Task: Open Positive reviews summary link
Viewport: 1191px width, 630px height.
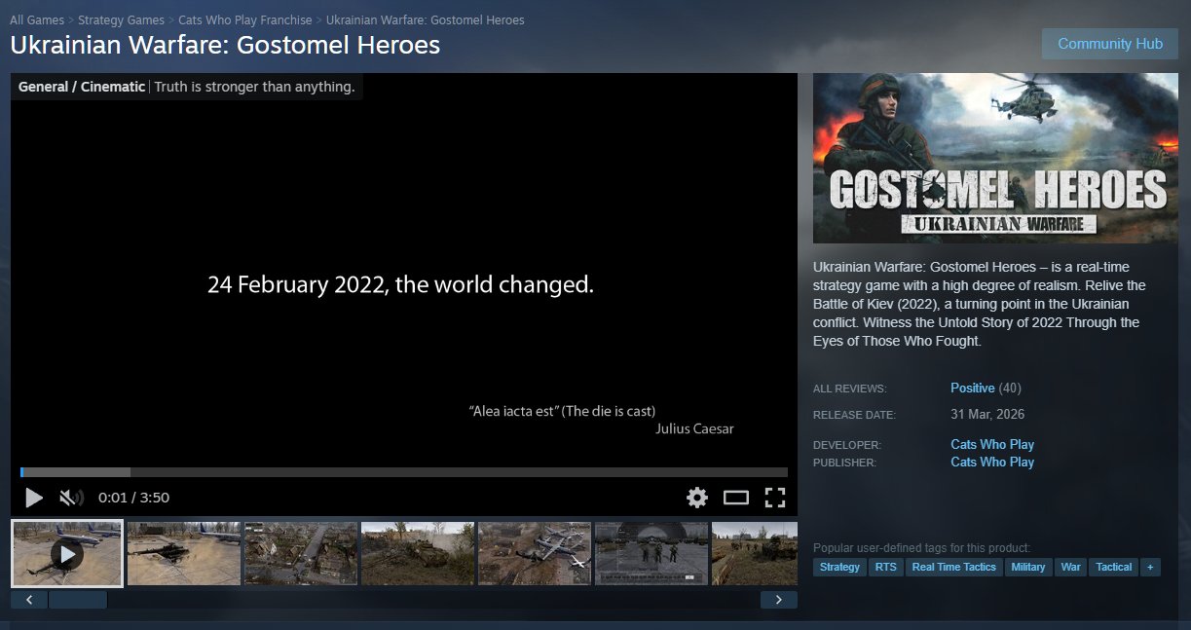Action: (973, 388)
